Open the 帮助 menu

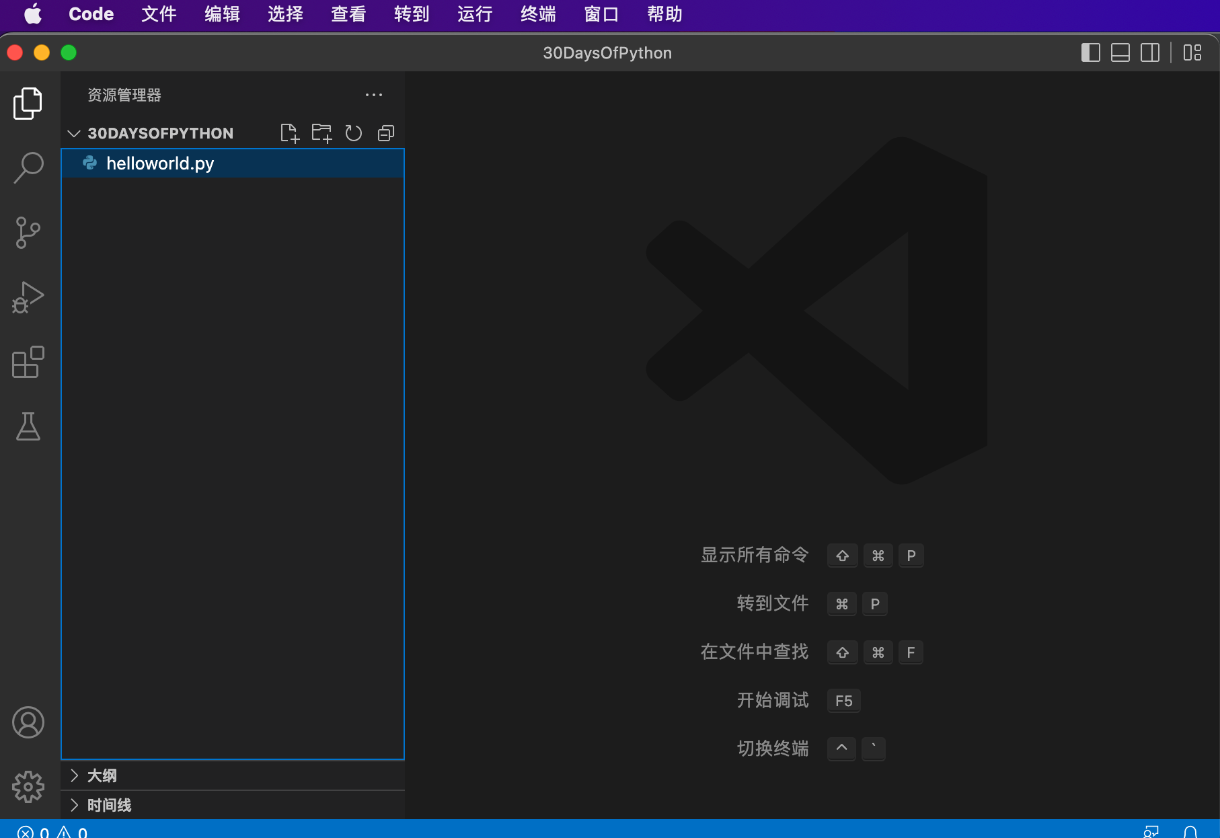(x=664, y=14)
